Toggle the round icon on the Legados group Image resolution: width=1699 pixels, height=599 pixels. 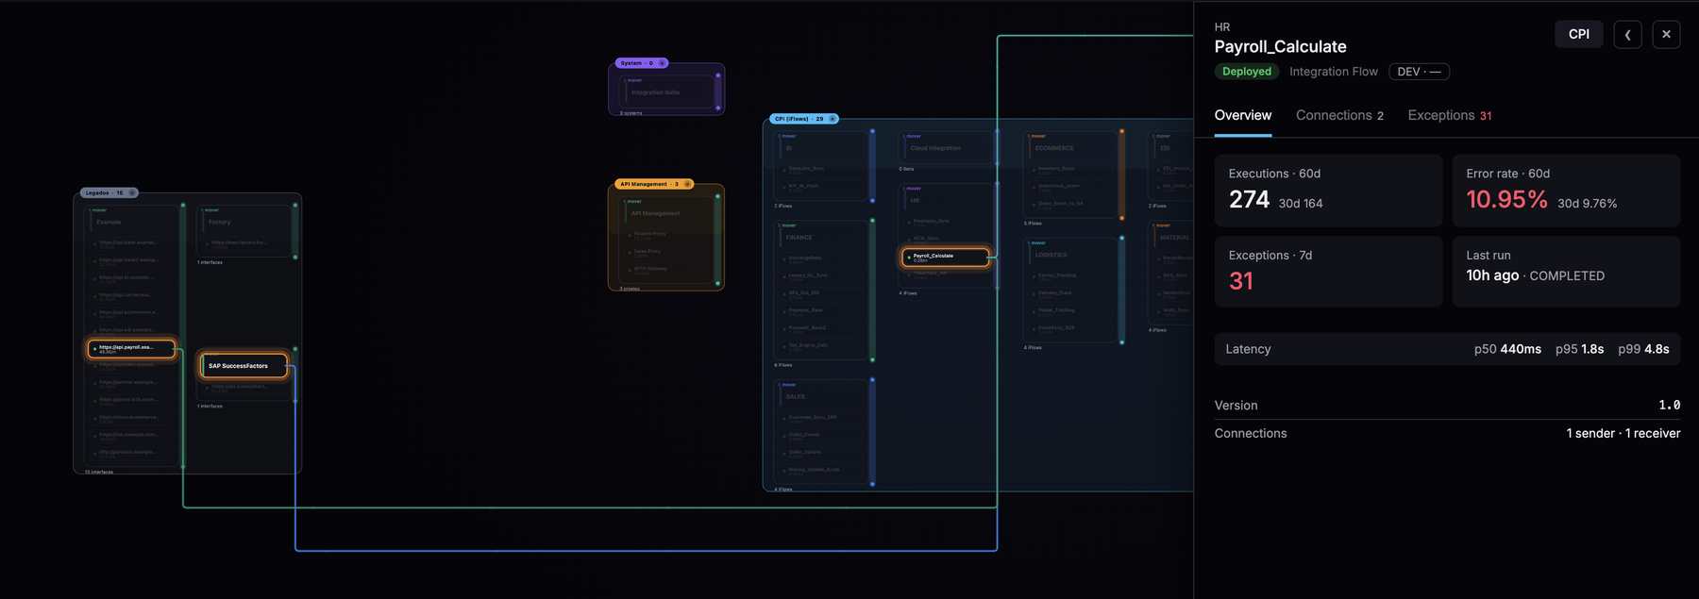(x=132, y=192)
